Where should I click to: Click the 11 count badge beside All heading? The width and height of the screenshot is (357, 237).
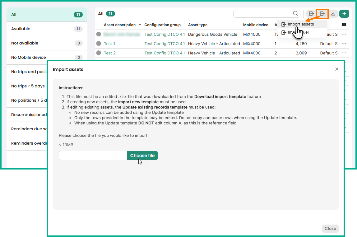pos(110,14)
